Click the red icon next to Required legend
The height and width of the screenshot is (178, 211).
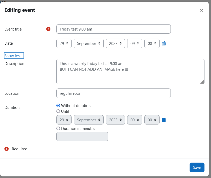point(7,149)
